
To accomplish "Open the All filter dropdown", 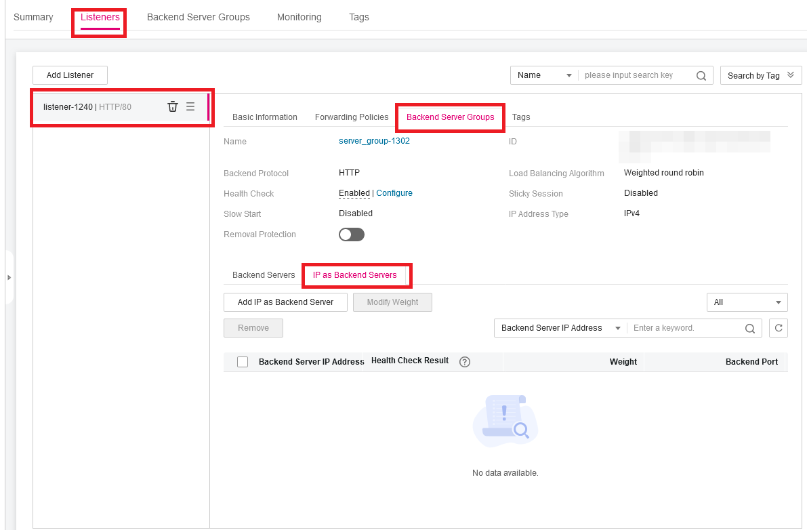I will 747,302.
